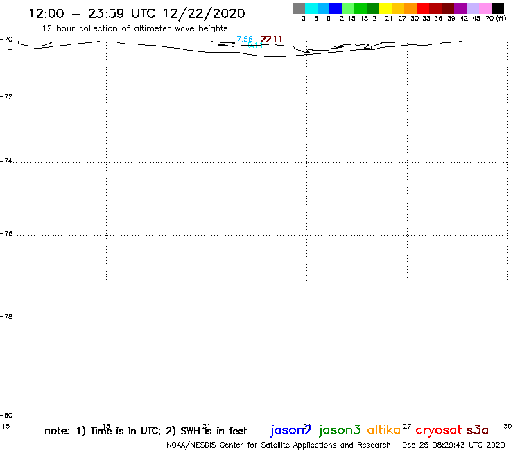
Task: Select the '33' value under the color legend
Action: click(x=426, y=19)
